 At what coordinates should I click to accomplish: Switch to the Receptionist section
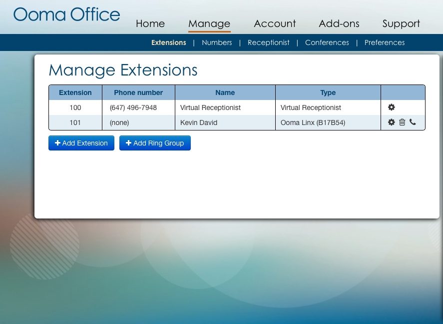pyautogui.click(x=268, y=42)
